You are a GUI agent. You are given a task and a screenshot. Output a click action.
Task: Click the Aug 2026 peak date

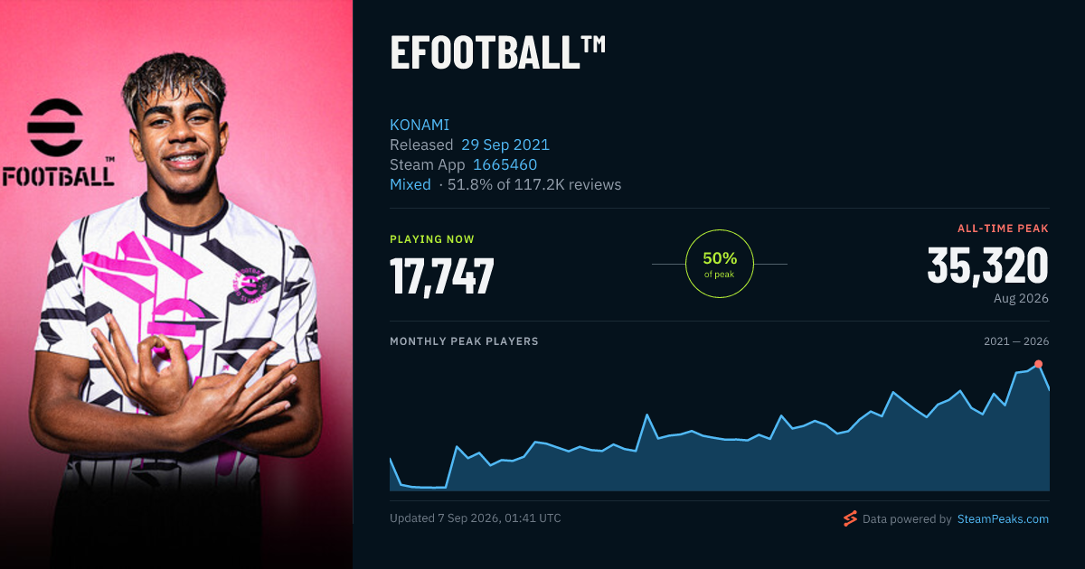coord(1020,298)
